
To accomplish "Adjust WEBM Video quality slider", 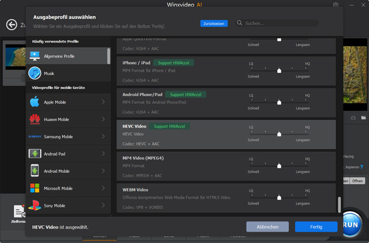I will tap(279, 197).
